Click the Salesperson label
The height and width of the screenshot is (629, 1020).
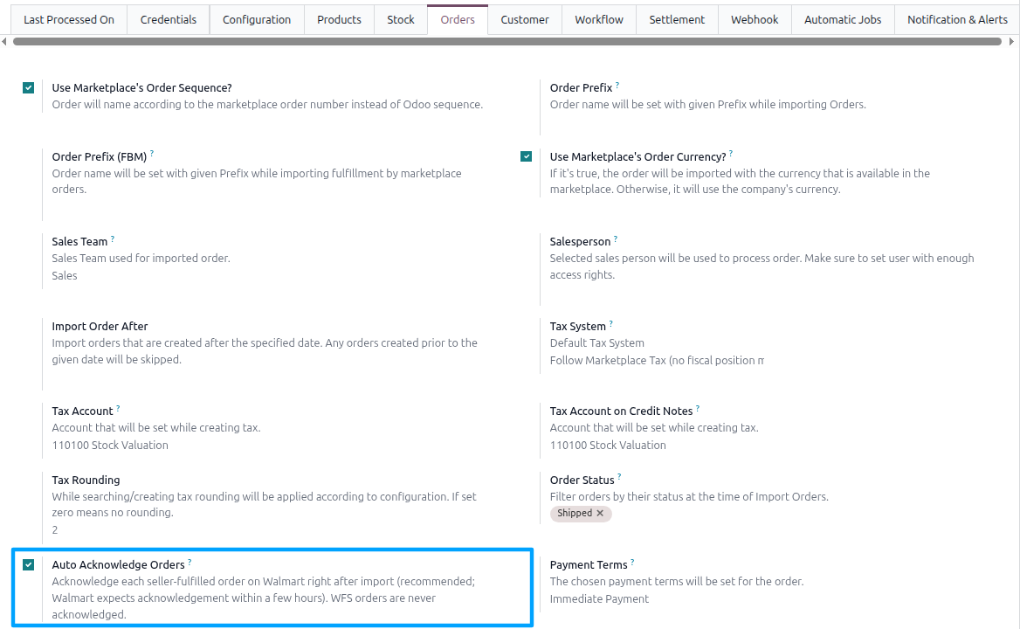[580, 242]
